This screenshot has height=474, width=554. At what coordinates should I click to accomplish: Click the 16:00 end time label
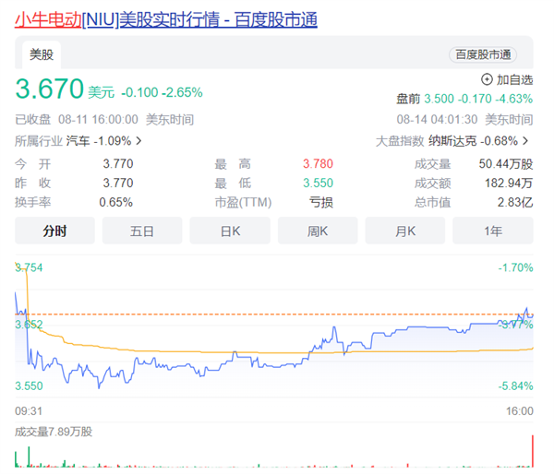click(519, 410)
